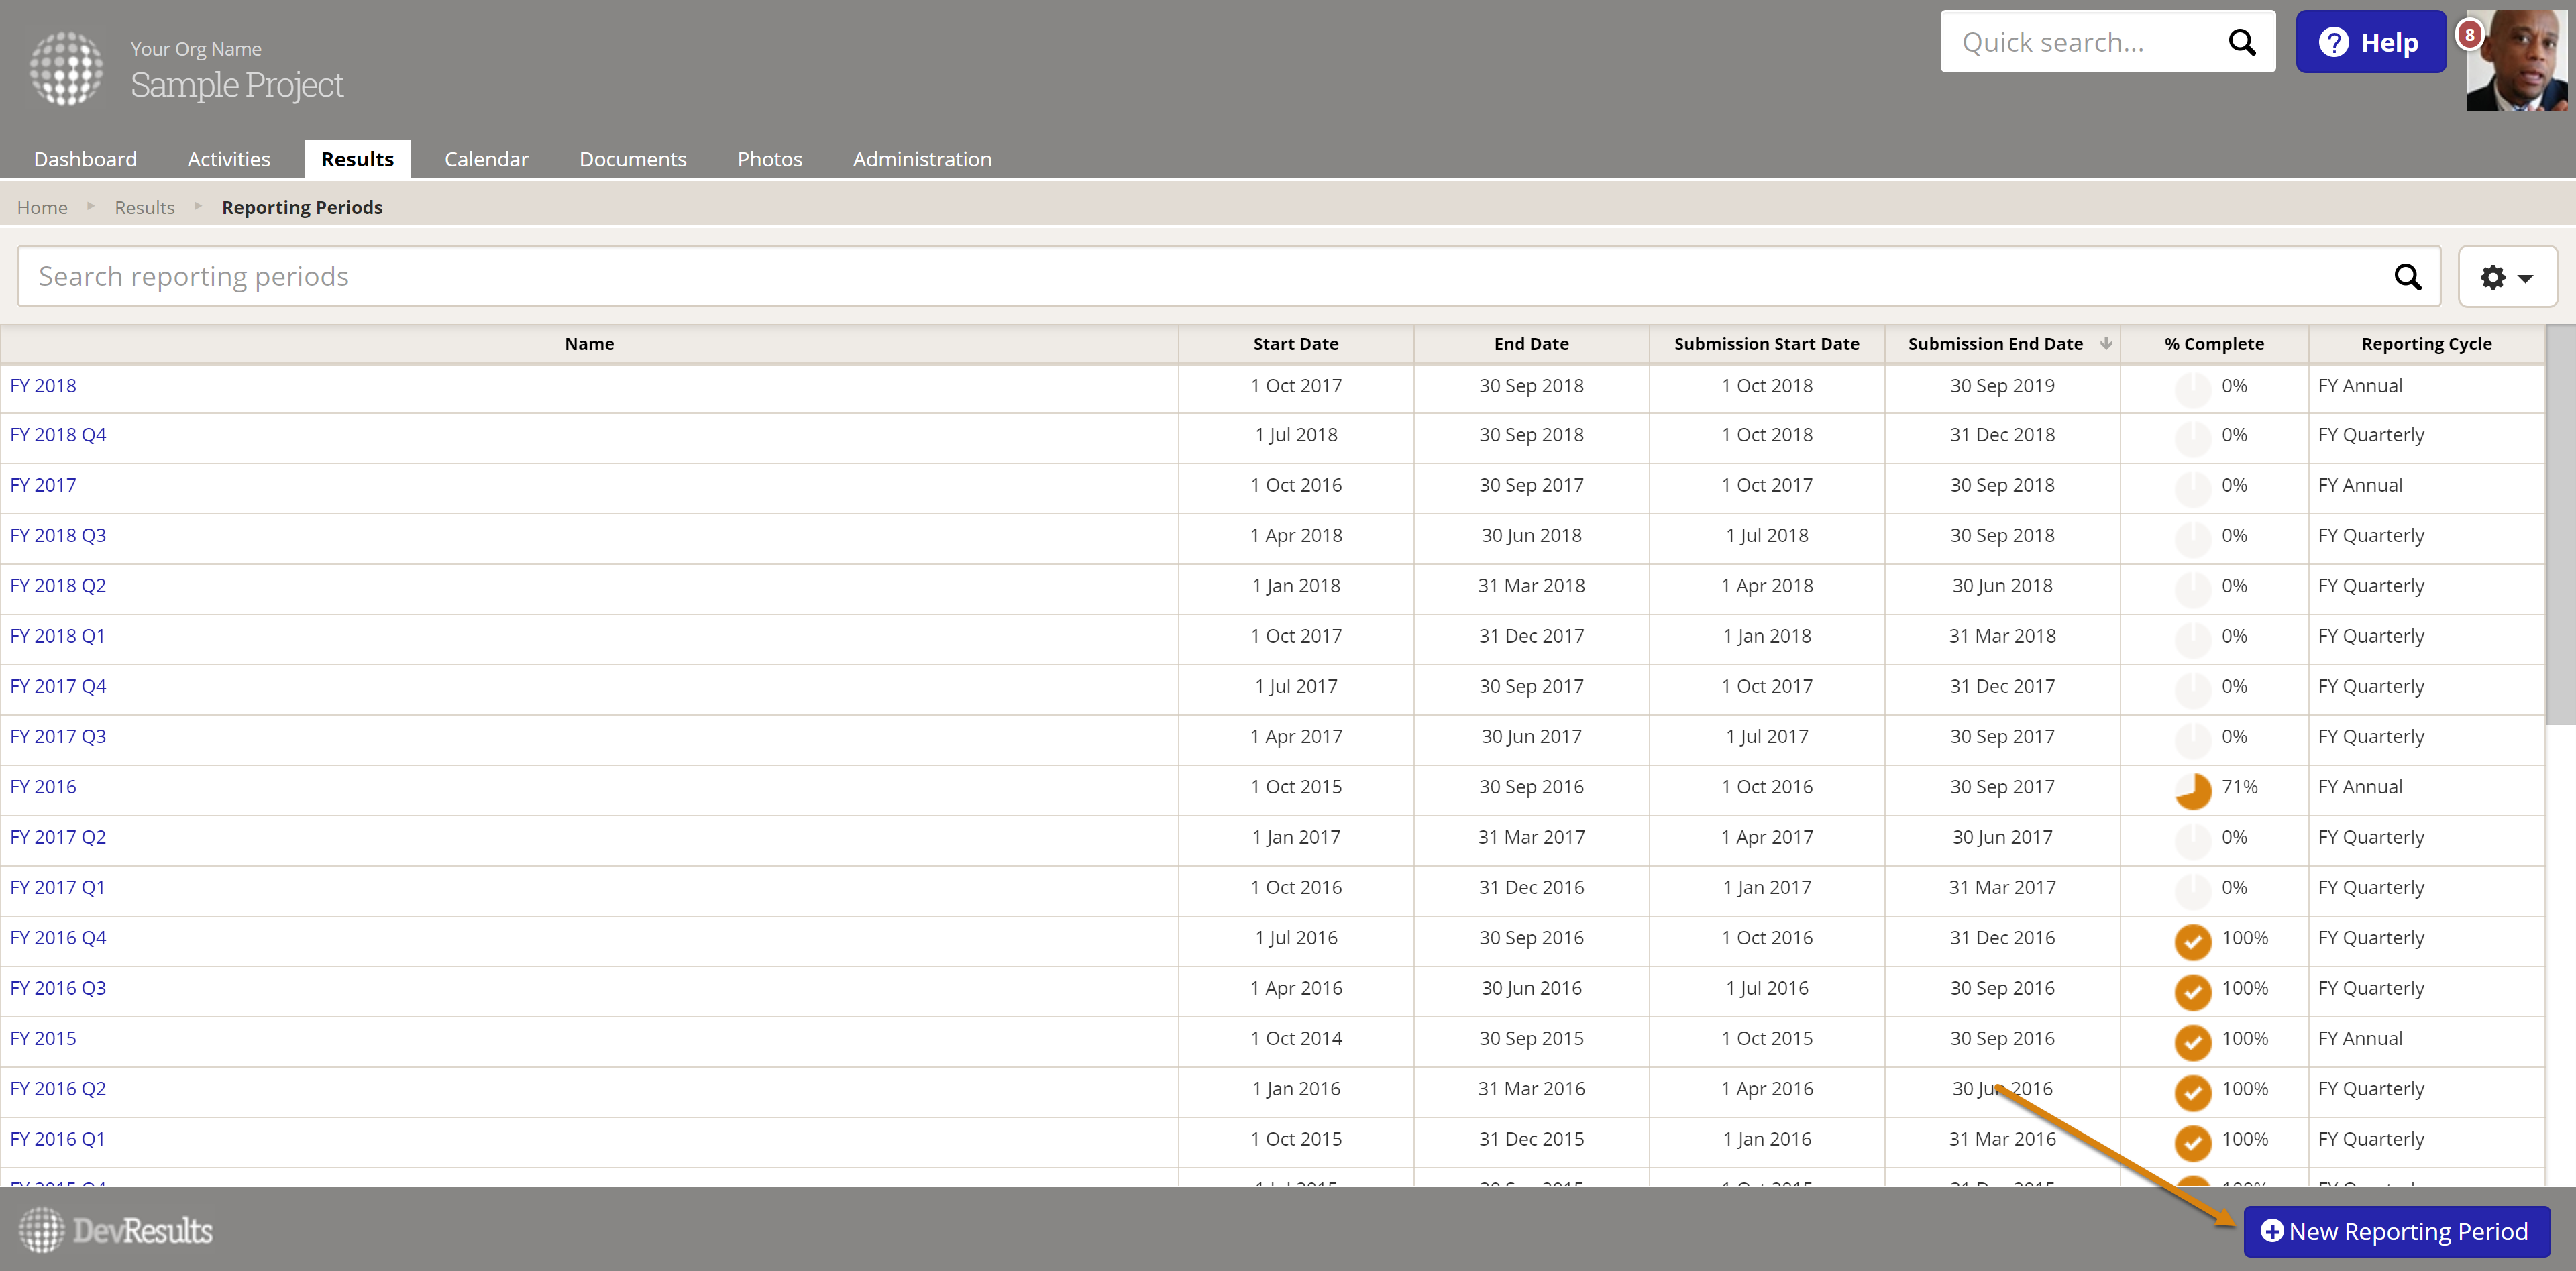Viewport: 2576px width, 1271px height.
Task: Switch to the Photos tab
Action: coord(769,159)
